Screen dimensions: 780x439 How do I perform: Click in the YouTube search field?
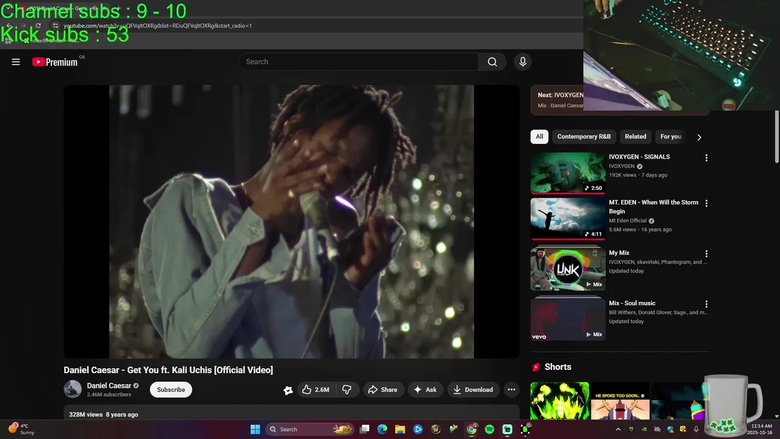coord(358,62)
